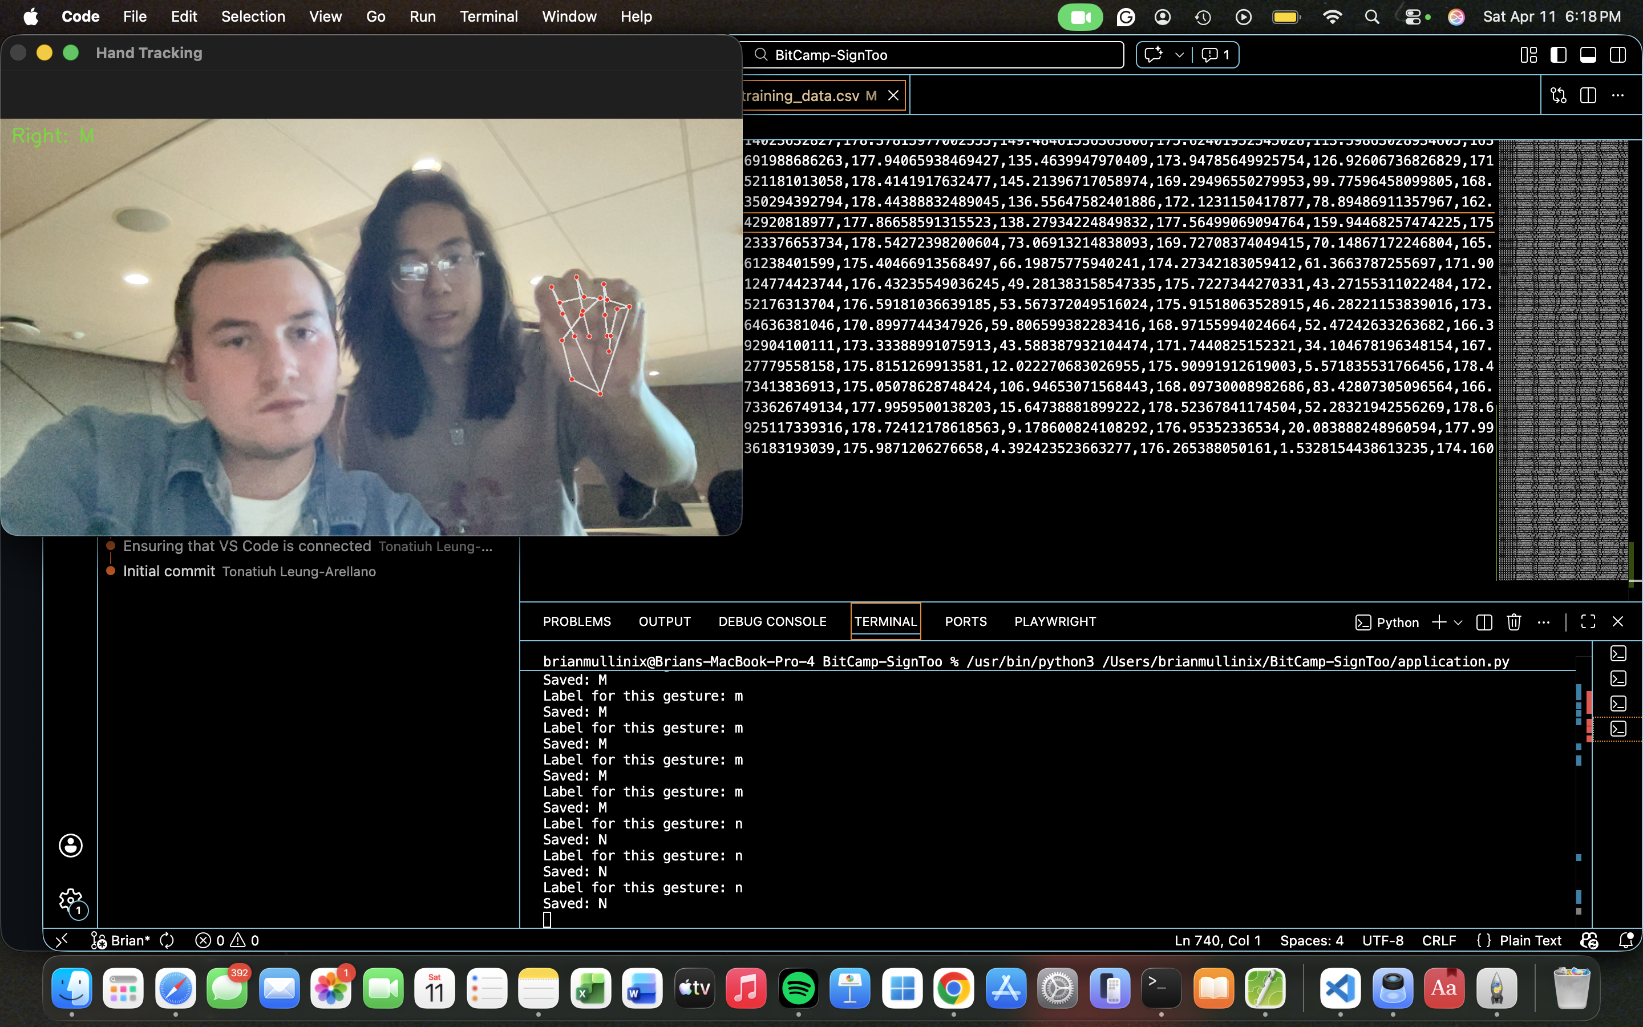
Task: Split the terminal panel
Action: tap(1483, 621)
